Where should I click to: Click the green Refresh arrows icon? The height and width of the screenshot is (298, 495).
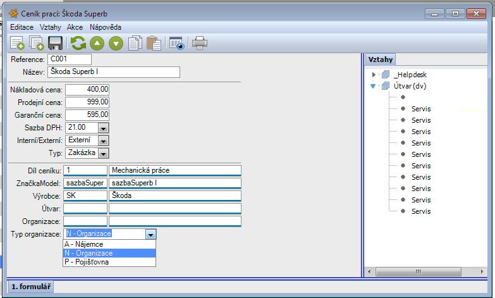[x=78, y=43]
